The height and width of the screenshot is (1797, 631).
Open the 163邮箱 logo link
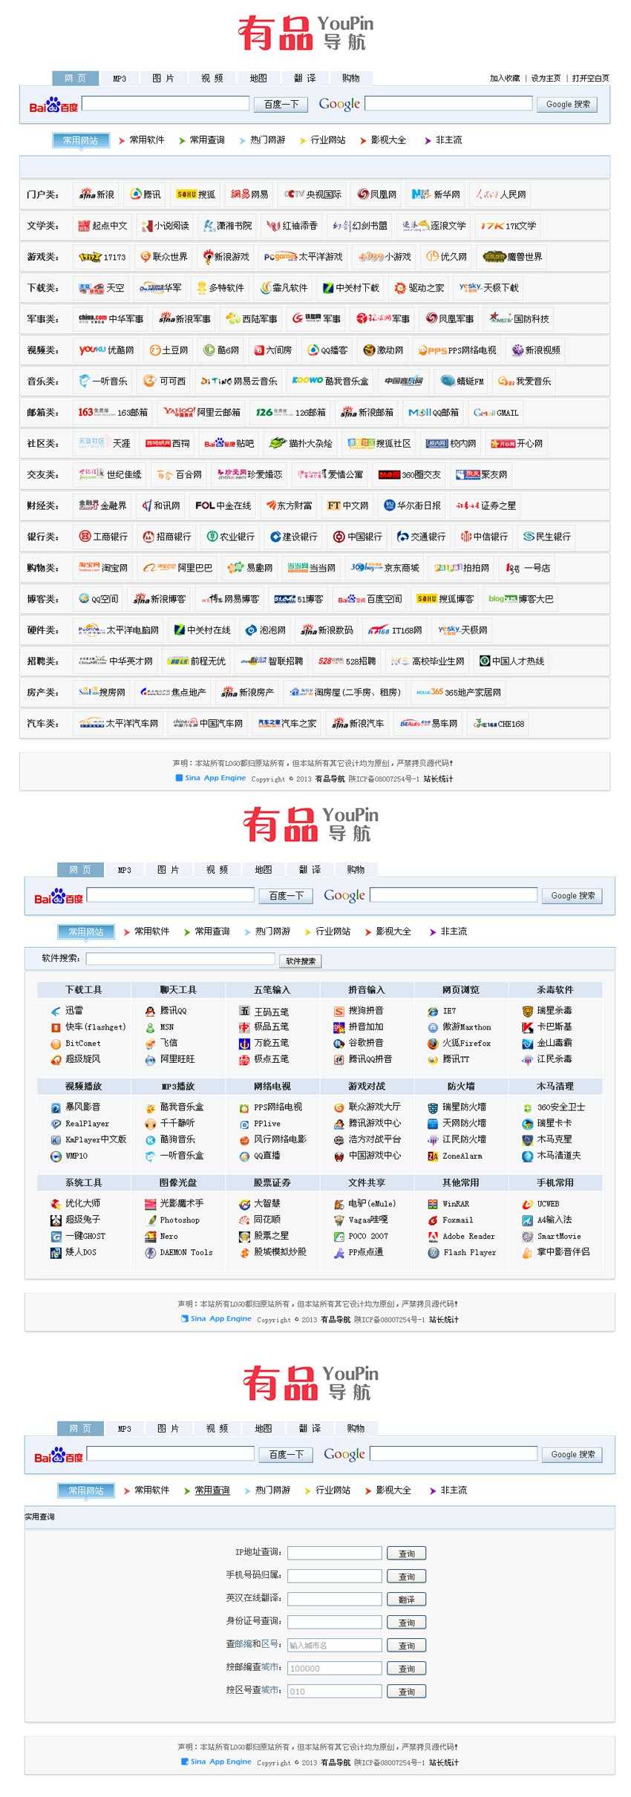97,412
